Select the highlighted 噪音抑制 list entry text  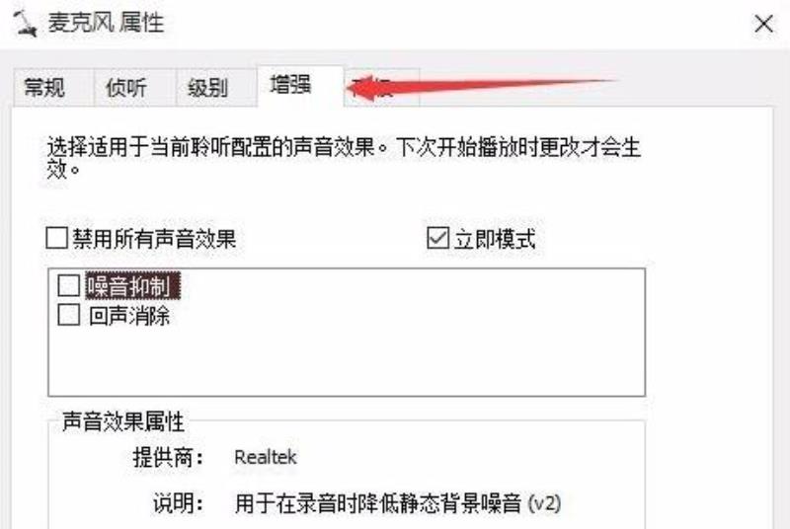(132, 286)
